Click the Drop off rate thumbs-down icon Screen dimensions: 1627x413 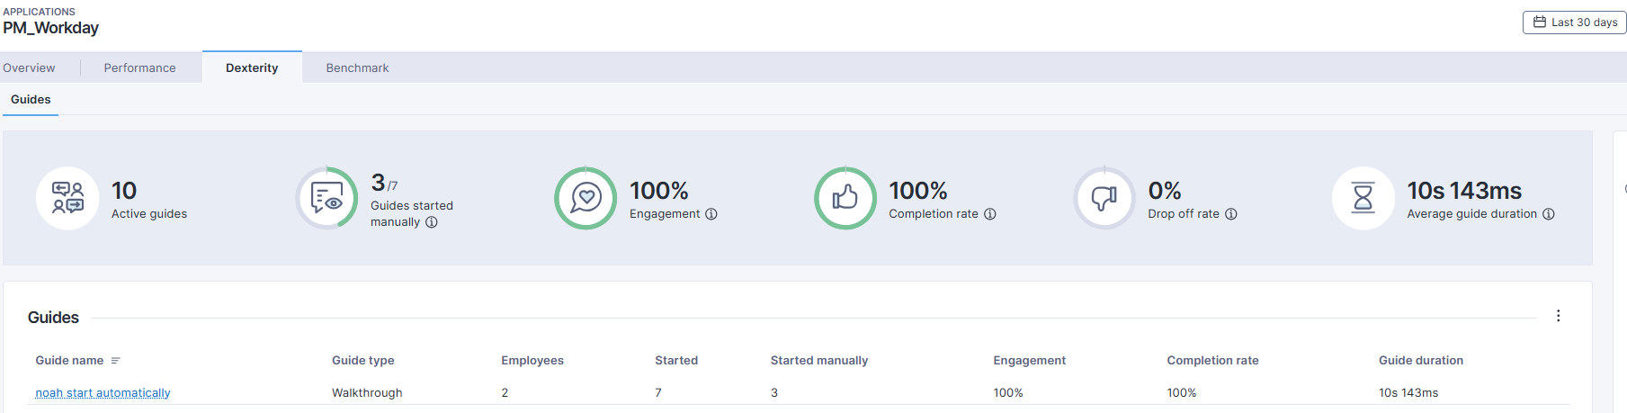[1104, 198]
